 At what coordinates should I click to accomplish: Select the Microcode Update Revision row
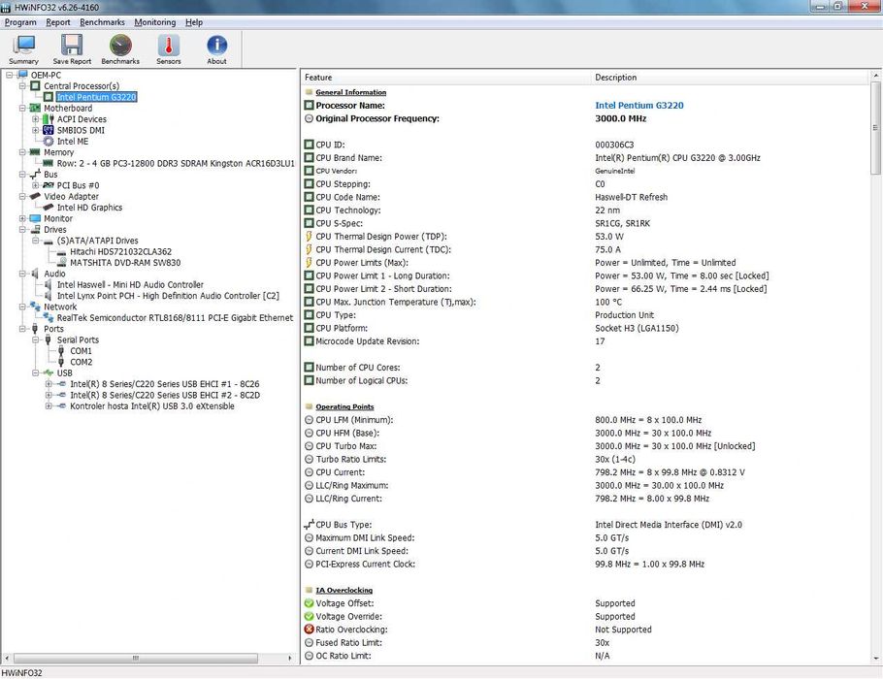586,341
